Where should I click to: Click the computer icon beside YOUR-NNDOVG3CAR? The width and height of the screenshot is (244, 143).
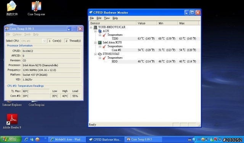coord(95,27)
